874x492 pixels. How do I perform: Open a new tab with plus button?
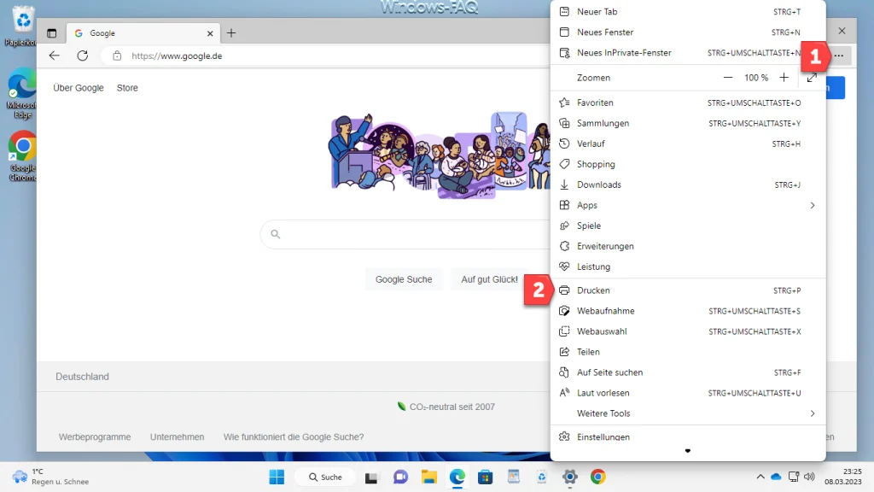(x=231, y=33)
